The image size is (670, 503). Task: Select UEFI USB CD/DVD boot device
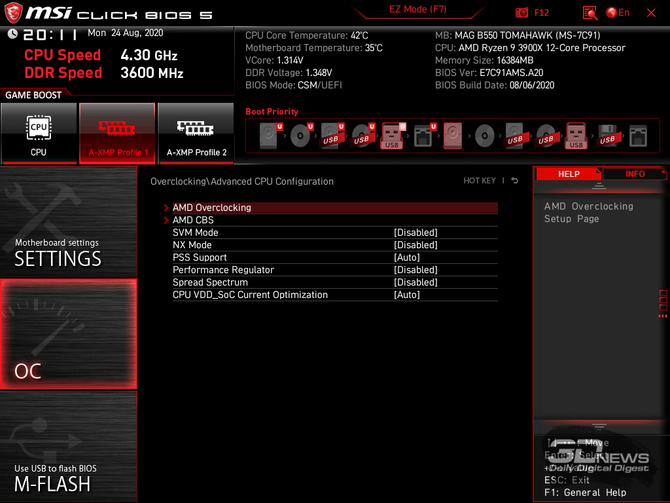[362, 136]
